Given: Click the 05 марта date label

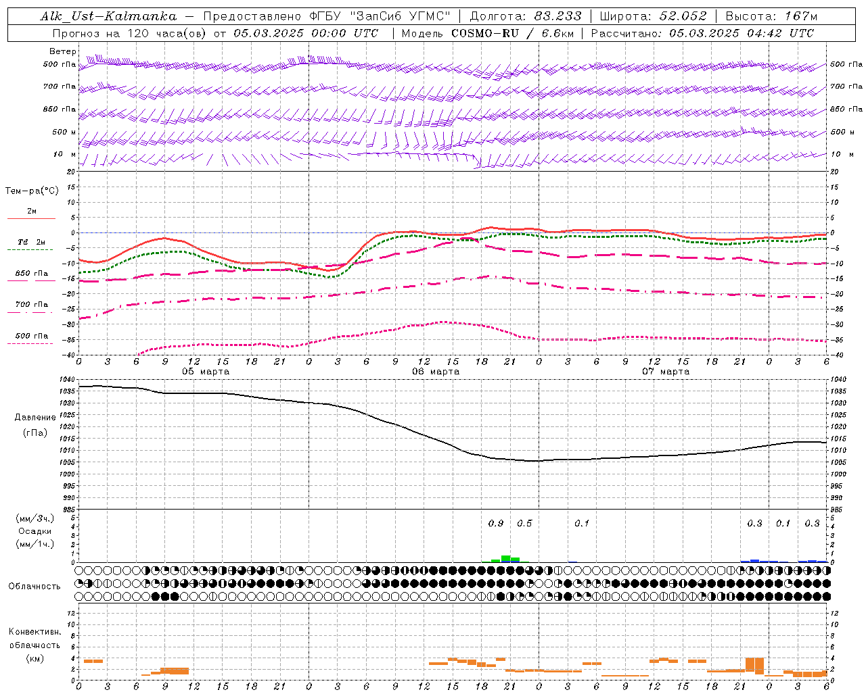Looking at the screenshot, I should click(x=206, y=372).
